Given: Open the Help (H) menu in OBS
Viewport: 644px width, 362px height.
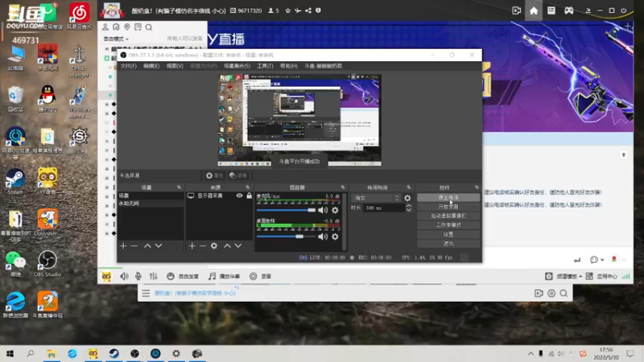Looking at the screenshot, I should point(289,66).
